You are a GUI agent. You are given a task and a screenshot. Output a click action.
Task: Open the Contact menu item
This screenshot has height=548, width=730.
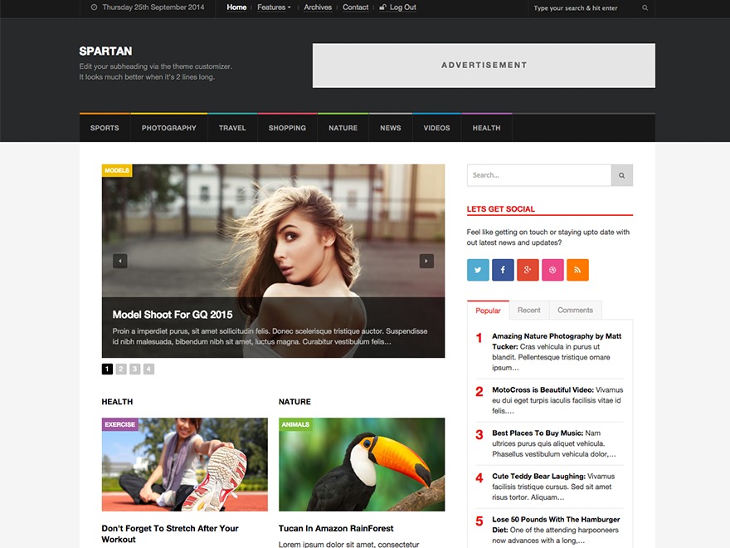356,7
